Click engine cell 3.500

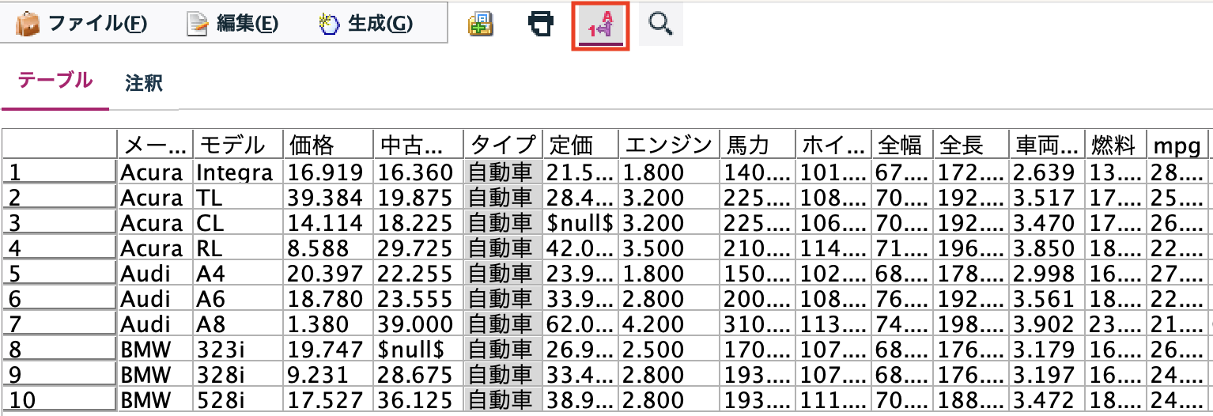669,248
